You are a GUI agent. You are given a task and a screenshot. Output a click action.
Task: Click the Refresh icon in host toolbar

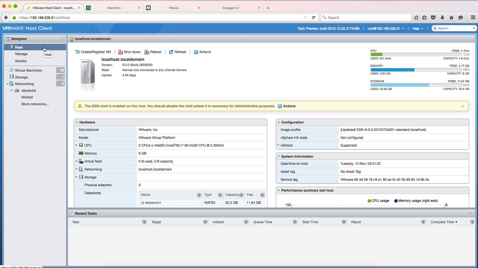[x=171, y=52]
